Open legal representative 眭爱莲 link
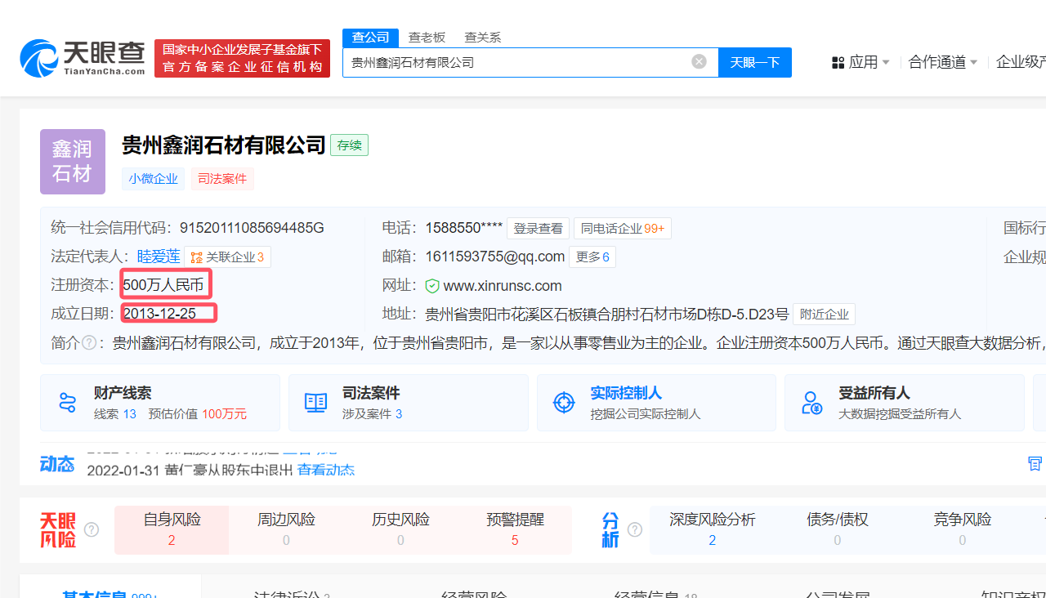This screenshot has height=598, width=1046. (x=159, y=257)
